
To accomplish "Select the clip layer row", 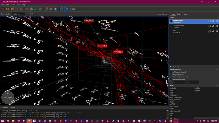I will coord(194,31).
